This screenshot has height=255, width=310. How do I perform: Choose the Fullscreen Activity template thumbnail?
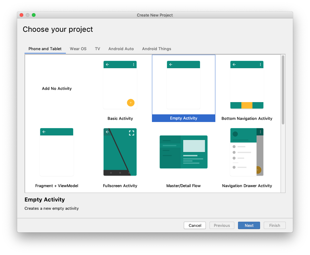tap(120, 152)
